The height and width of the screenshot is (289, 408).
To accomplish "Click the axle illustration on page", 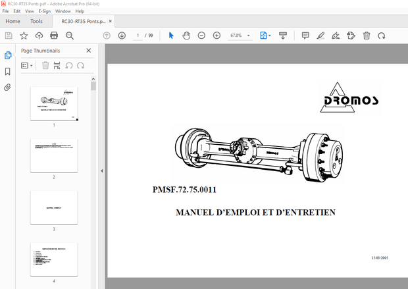I will point(259,154).
